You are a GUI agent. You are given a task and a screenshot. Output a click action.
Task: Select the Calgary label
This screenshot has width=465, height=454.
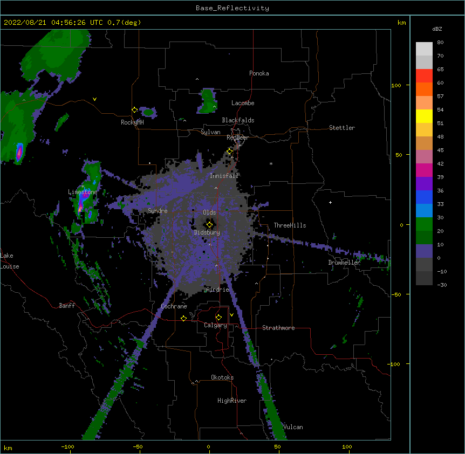215,325
